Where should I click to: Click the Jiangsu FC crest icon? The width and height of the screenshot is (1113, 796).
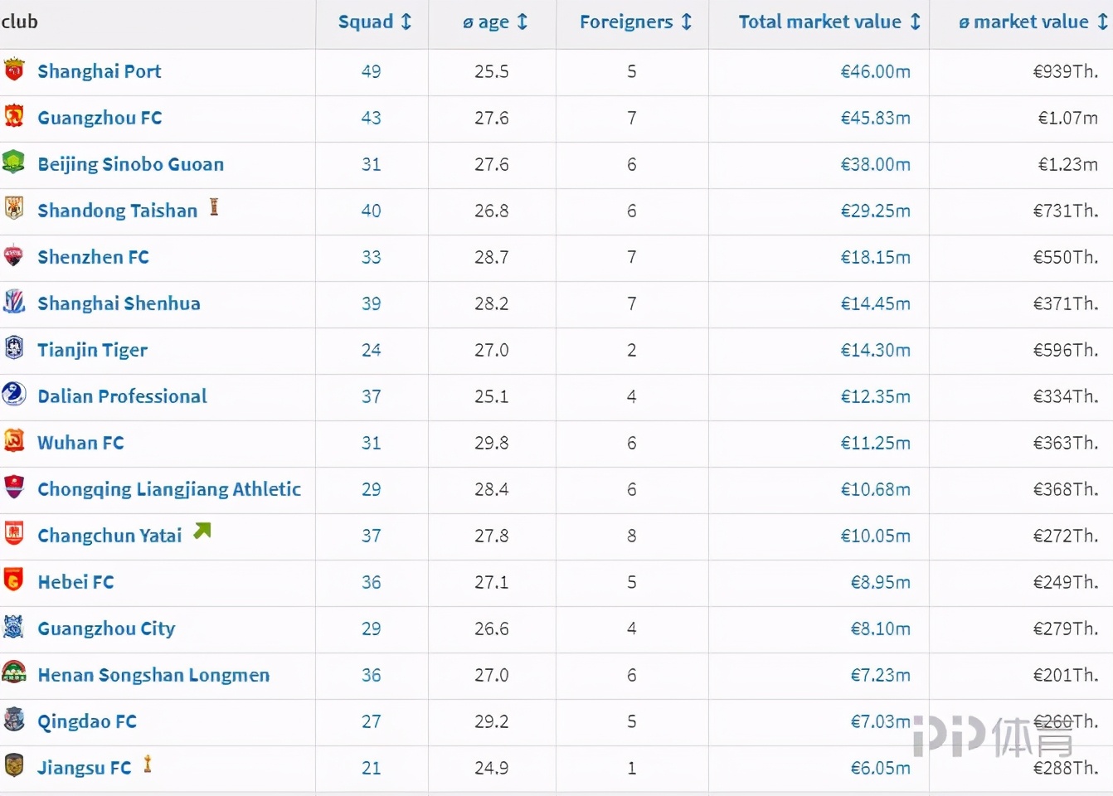pyautogui.click(x=14, y=765)
